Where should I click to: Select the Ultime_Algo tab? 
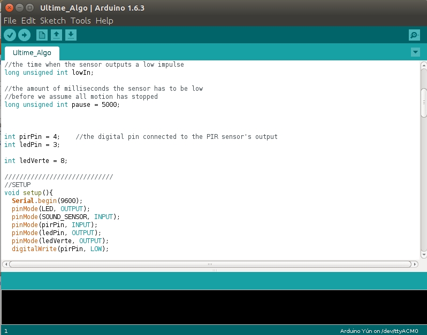click(x=32, y=53)
